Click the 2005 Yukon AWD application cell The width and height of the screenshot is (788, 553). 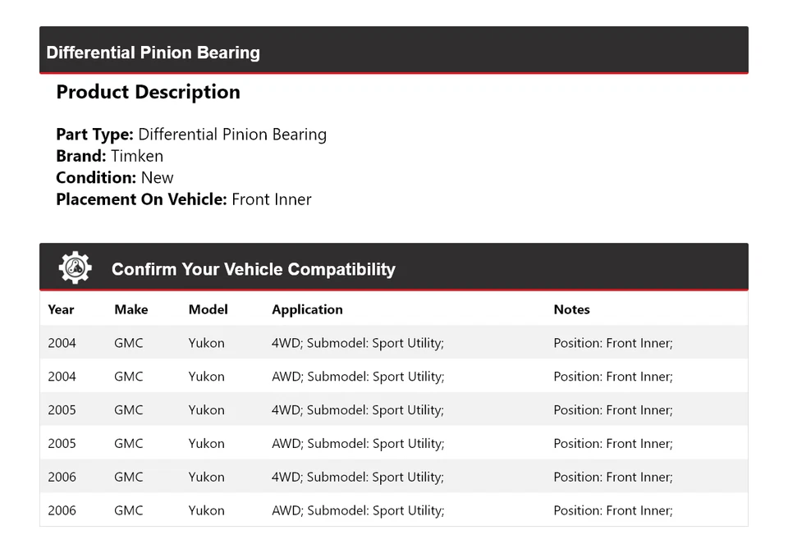(358, 444)
